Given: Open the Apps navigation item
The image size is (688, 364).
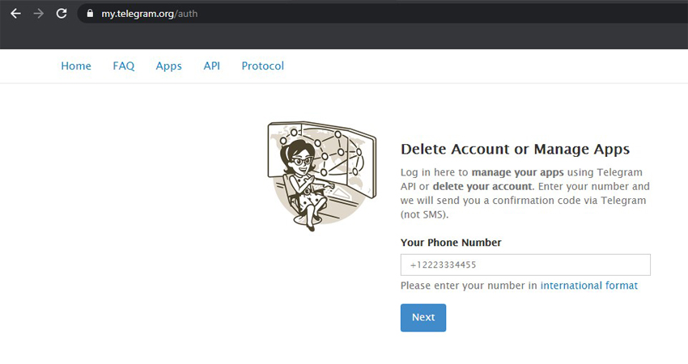Looking at the screenshot, I should click(x=168, y=66).
